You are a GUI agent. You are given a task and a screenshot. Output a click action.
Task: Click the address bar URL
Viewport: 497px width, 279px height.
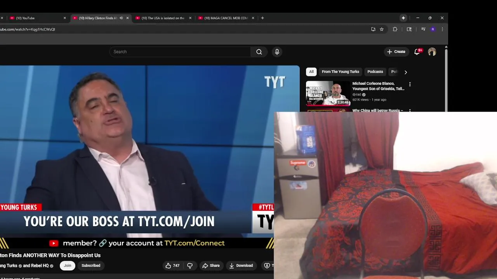pos(28,29)
